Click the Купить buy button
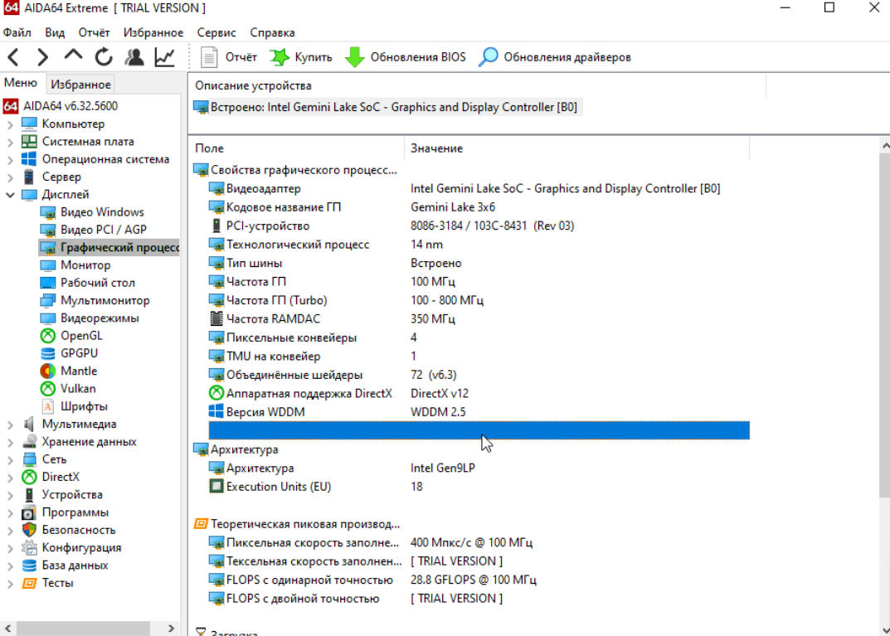The width and height of the screenshot is (890, 636). point(301,56)
